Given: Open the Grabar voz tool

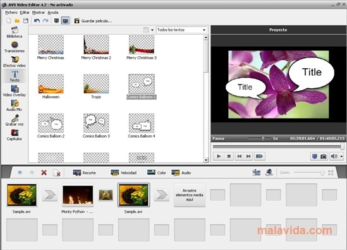Looking at the screenshot, I should tap(15, 120).
